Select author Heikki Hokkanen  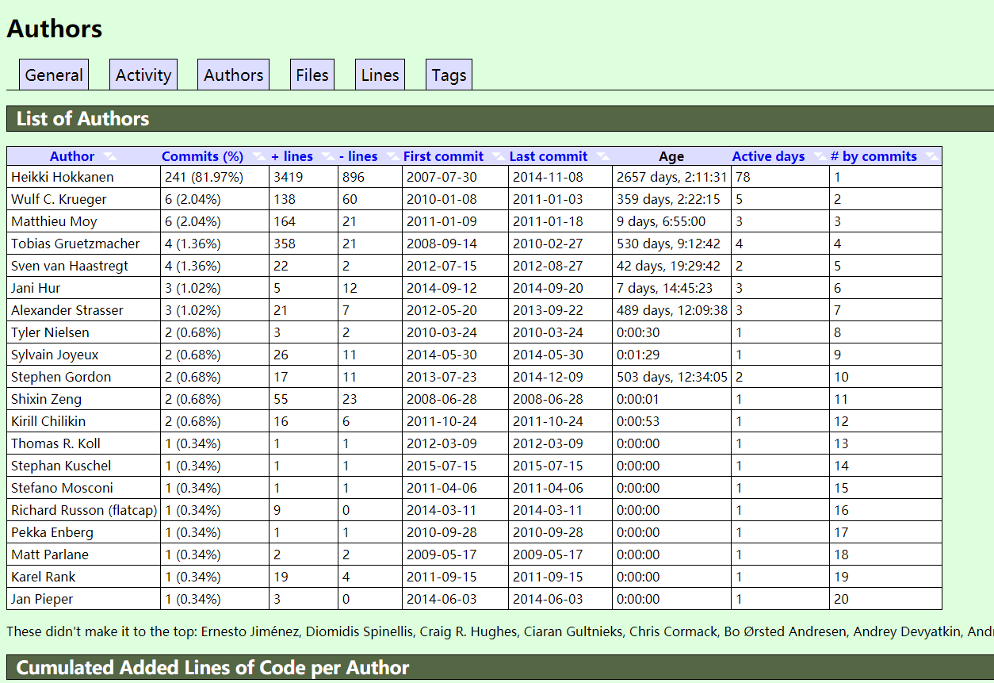[x=63, y=177]
